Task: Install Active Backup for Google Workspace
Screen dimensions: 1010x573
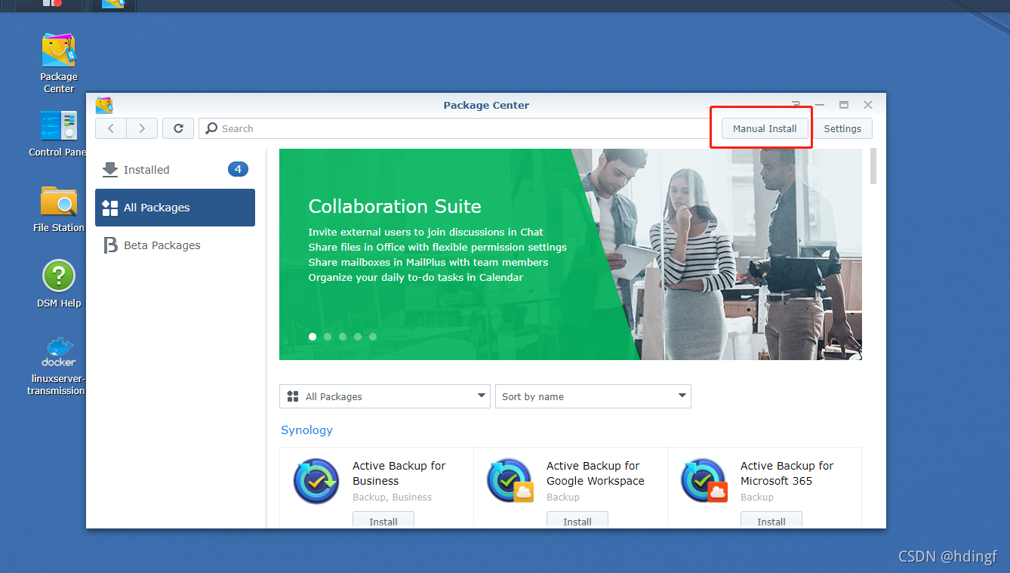Action: coord(577,521)
